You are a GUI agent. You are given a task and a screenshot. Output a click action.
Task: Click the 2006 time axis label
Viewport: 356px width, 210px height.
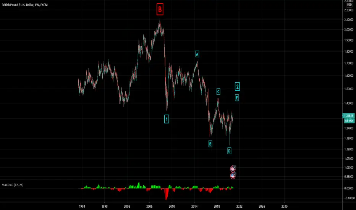(149, 206)
